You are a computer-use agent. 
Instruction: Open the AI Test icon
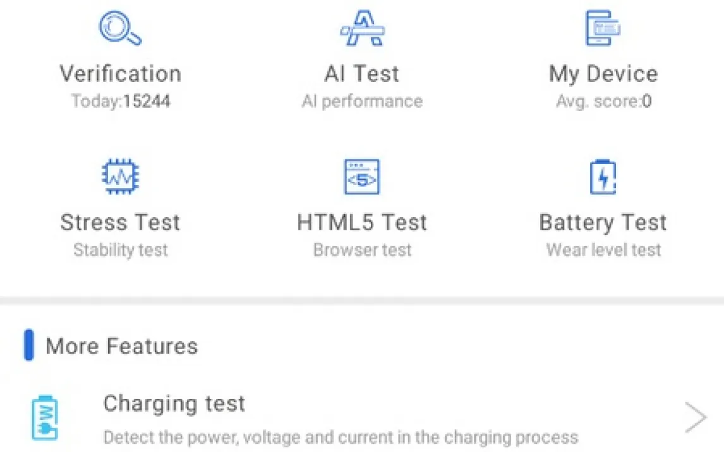[363, 28]
